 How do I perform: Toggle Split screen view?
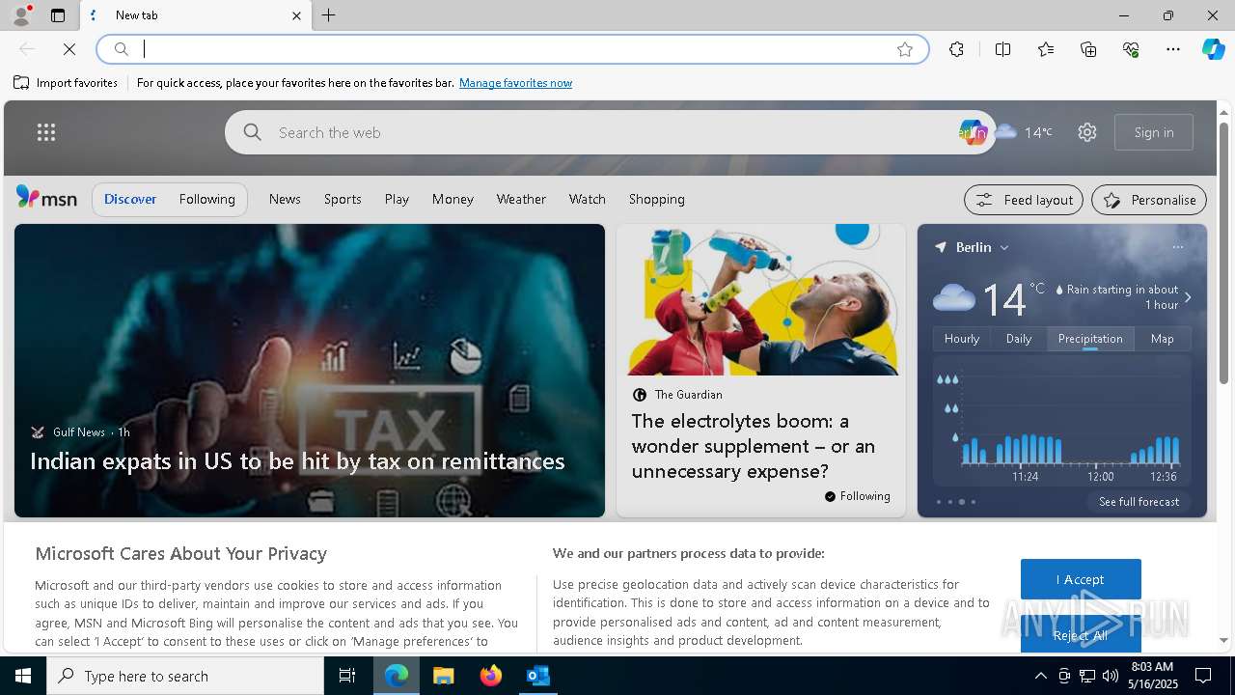pos(1002,49)
